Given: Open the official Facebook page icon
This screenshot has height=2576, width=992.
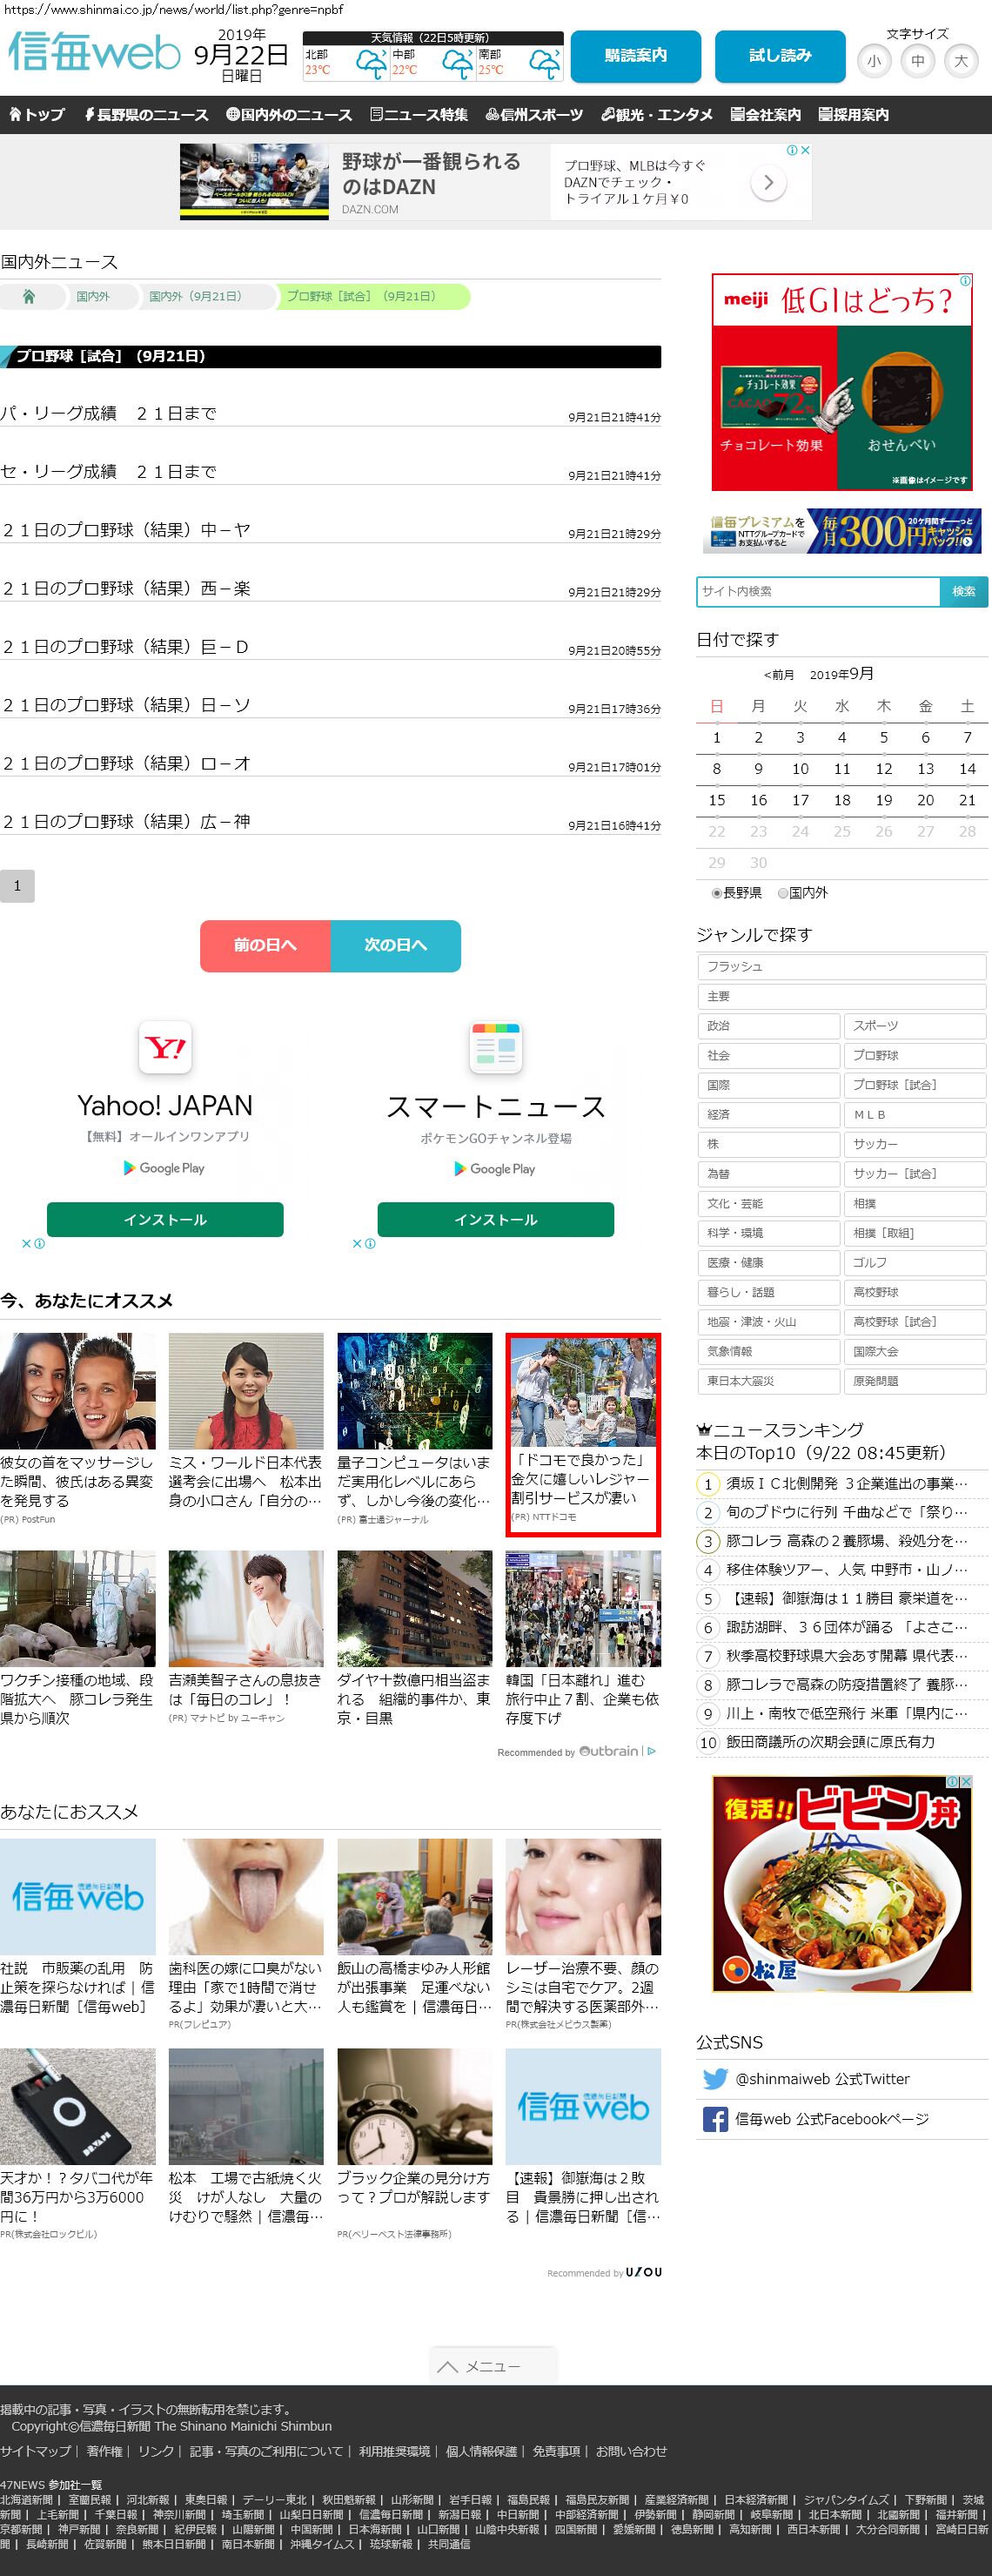Looking at the screenshot, I should click(x=714, y=2119).
